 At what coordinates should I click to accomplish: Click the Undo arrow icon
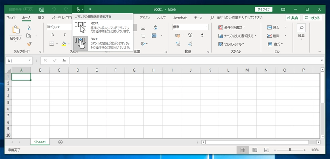pyautogui.click(x=54, y=9)
